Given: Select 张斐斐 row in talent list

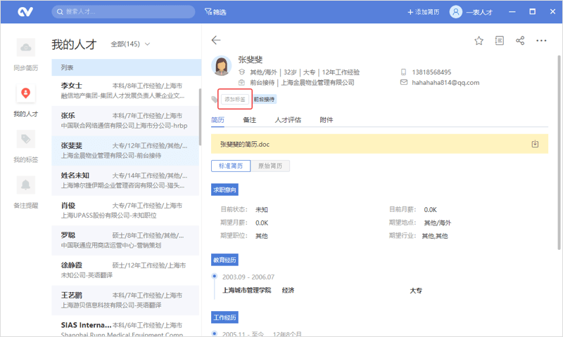Looking at the screenshot, I should pyautogui.click(x=125, y=150).
